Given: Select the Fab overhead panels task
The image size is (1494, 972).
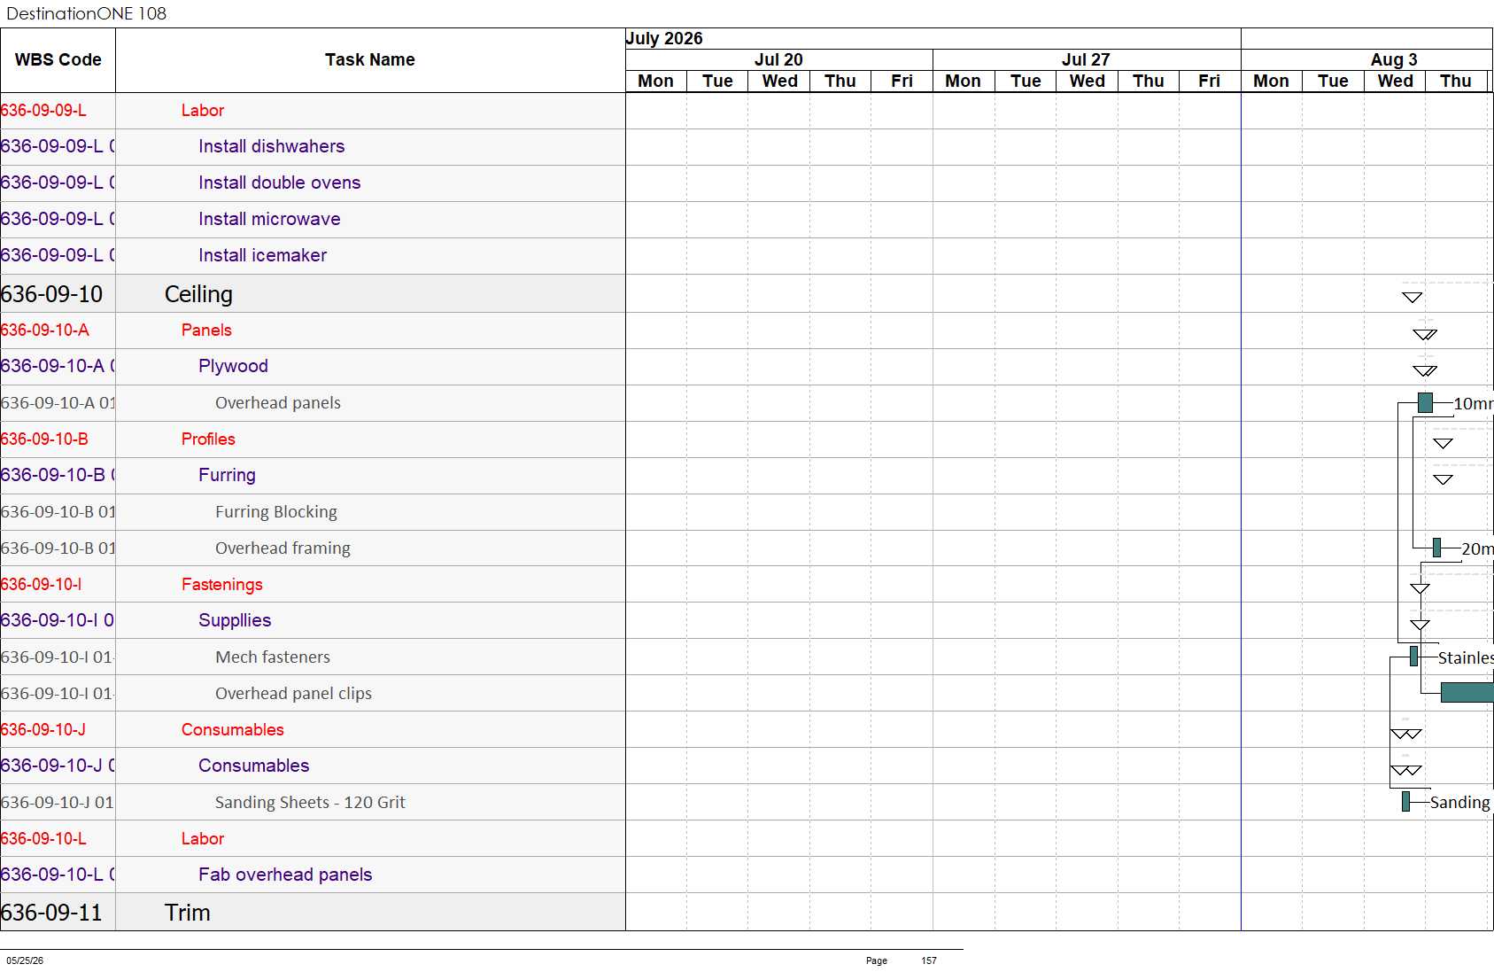Looking at the screenshot, I should tap(313, 875).
